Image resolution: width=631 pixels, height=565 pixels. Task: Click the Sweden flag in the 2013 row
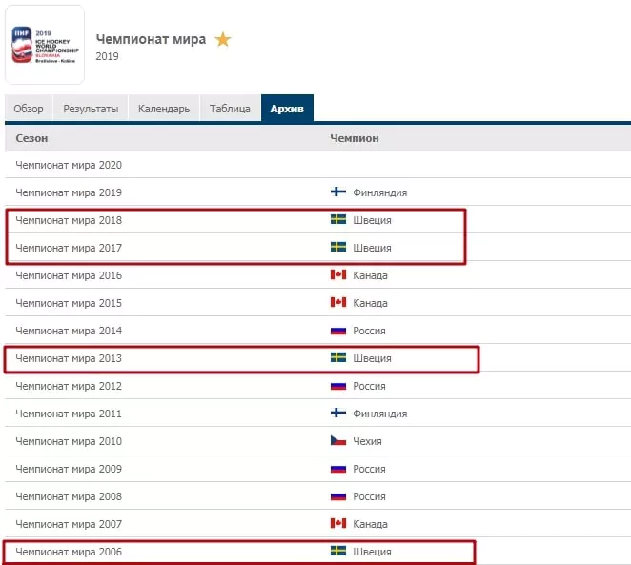[338, 357]
